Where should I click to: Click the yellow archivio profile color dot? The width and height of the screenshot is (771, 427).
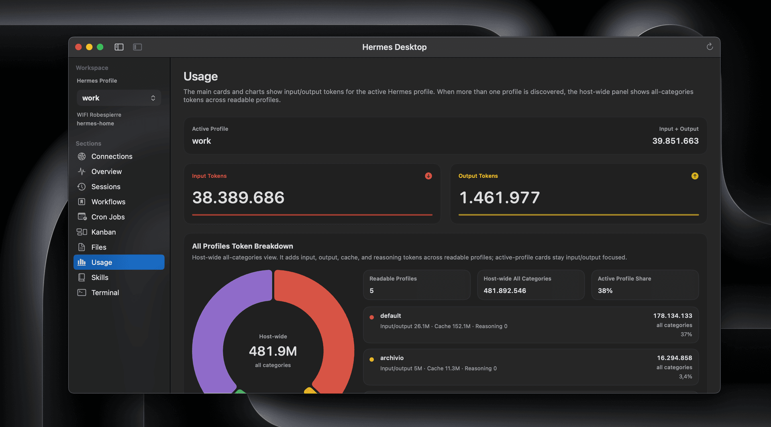pyautogui.click(x=372, y=359)
